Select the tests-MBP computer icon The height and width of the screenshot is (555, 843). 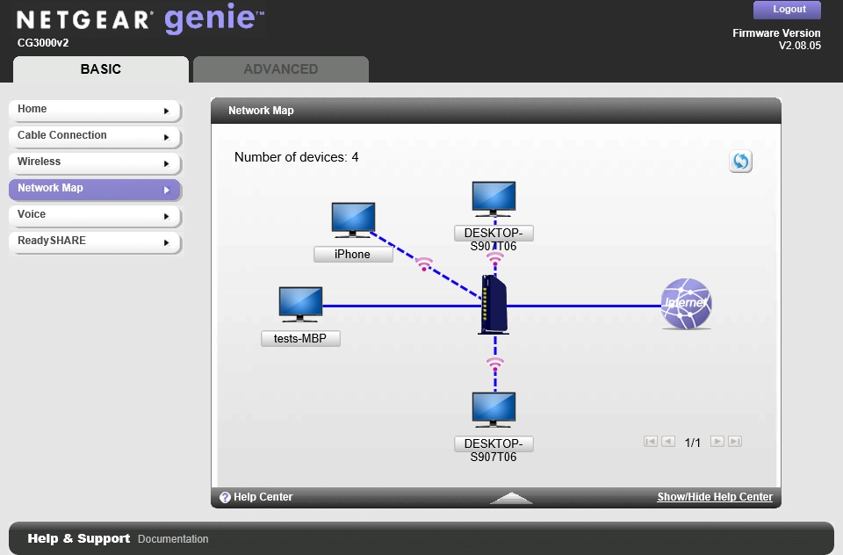pyautogui.click(x=300, y=304)
